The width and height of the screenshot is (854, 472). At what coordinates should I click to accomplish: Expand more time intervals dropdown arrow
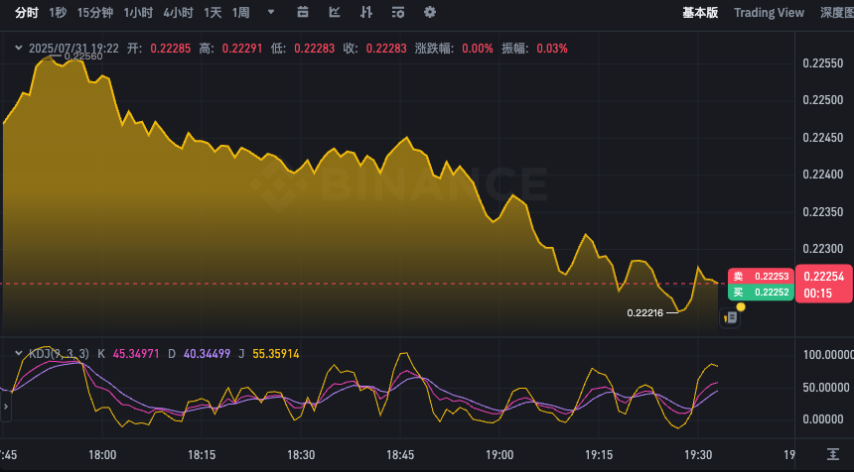click(x=272, y=13)
